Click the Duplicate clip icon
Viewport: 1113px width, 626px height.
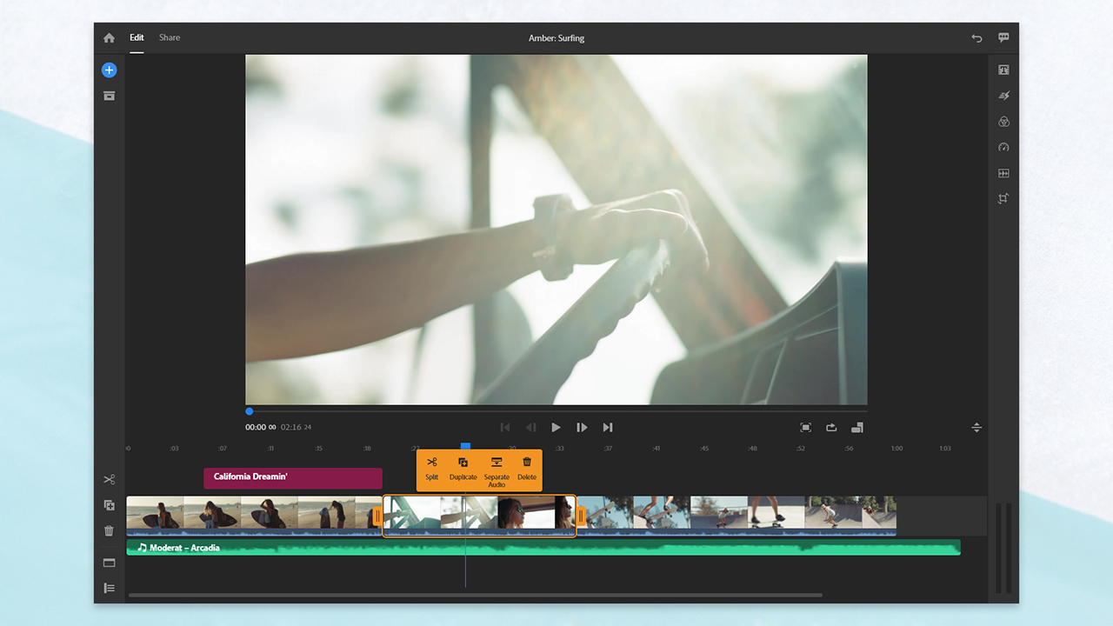coord(109,505)
